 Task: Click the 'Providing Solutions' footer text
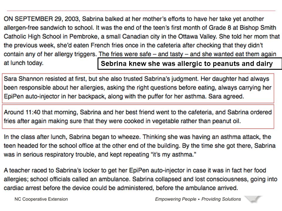(221, 199)
